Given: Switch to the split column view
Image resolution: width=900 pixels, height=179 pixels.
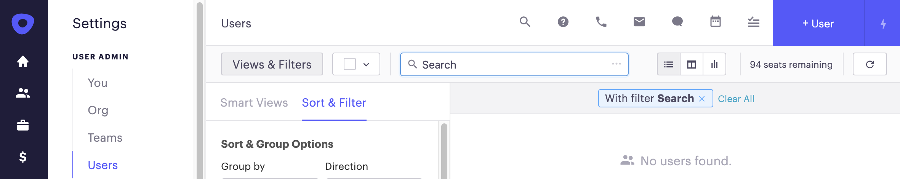Looking at the screenshot, I should [691, 64].
